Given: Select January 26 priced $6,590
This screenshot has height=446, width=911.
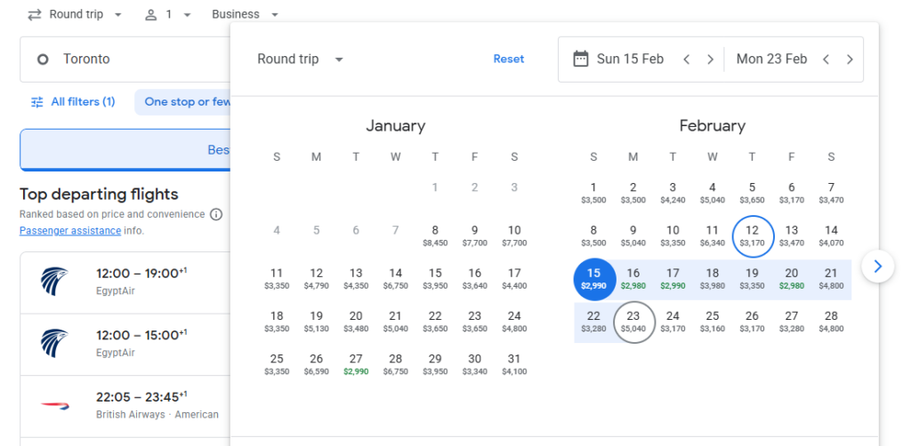Looking at the screenshot, I should [316, 364].
